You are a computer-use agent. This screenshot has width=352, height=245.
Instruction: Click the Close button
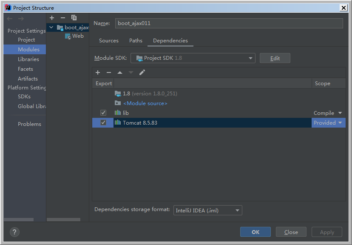point(291,232)
